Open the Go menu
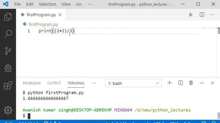 (x=79, y=4)
